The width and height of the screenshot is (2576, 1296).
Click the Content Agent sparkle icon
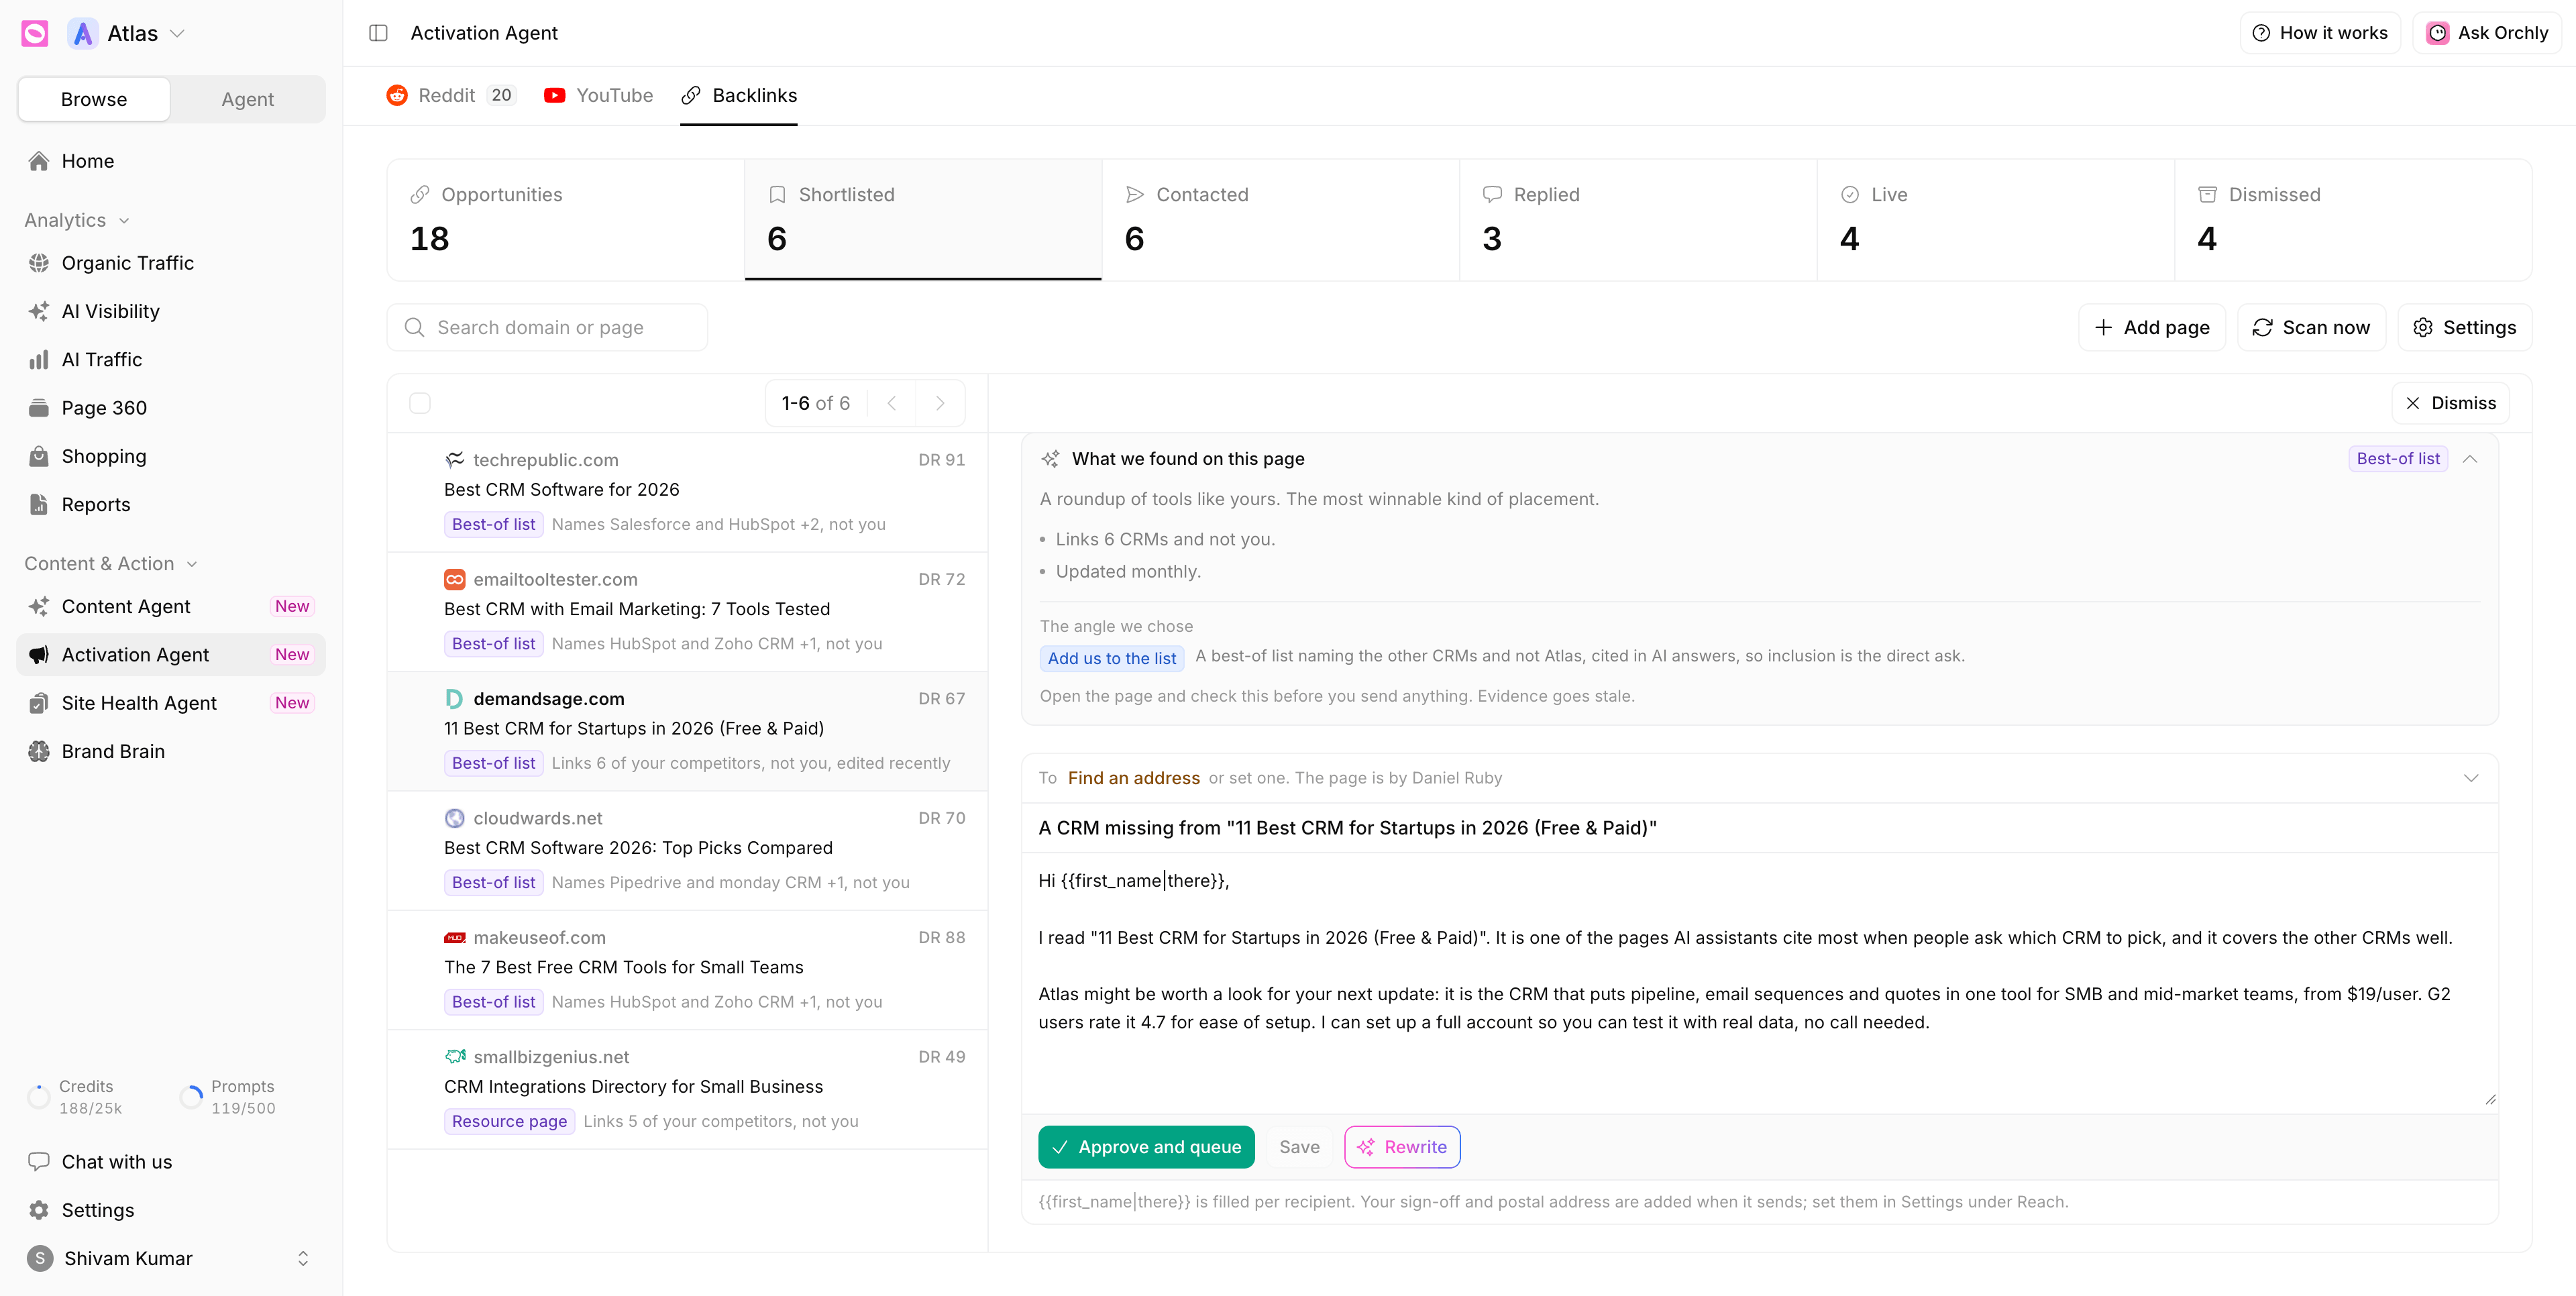pyautogui.click(x=39, y=606)
